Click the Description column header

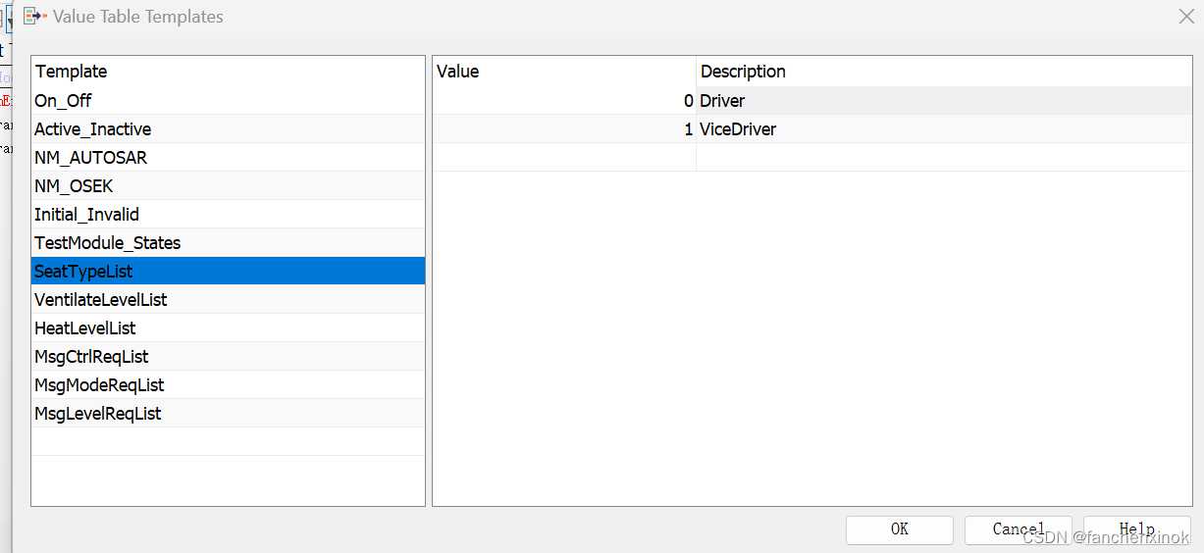click(x=944, y=72)
